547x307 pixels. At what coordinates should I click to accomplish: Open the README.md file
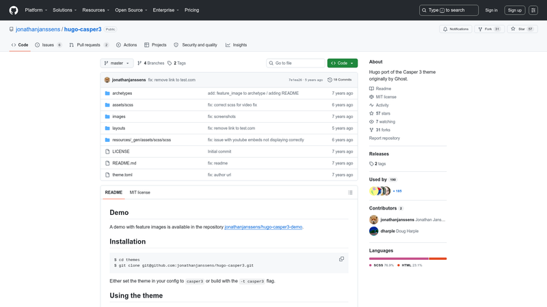pyautogui.click(x=124, y=163)
